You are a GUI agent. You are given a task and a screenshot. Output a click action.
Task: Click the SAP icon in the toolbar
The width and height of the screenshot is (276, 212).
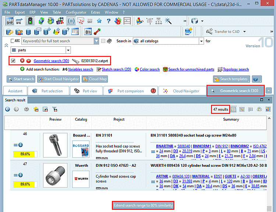[188, 32]
